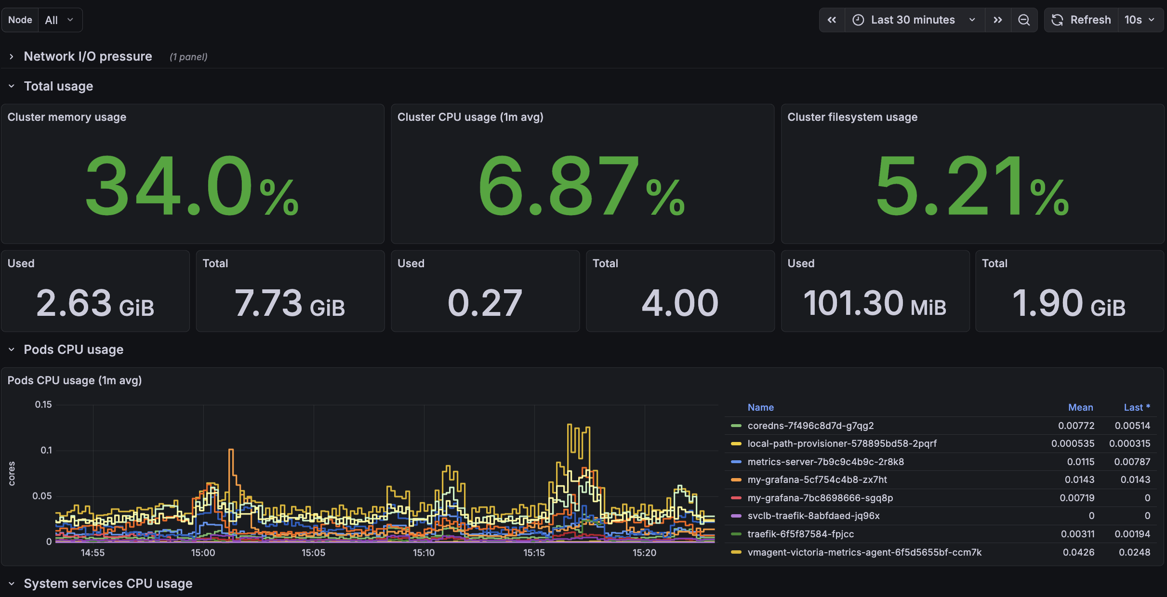
Task: Sort legend by Name column header
Action: pyautogui.click(x=760, y=407)
